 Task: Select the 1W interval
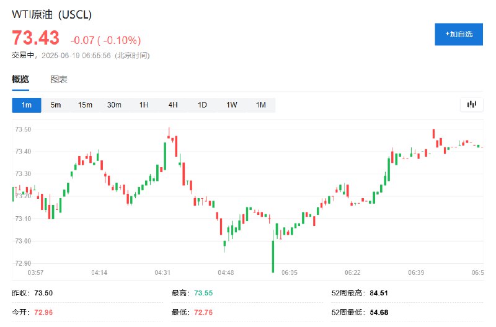pos(231,105)
